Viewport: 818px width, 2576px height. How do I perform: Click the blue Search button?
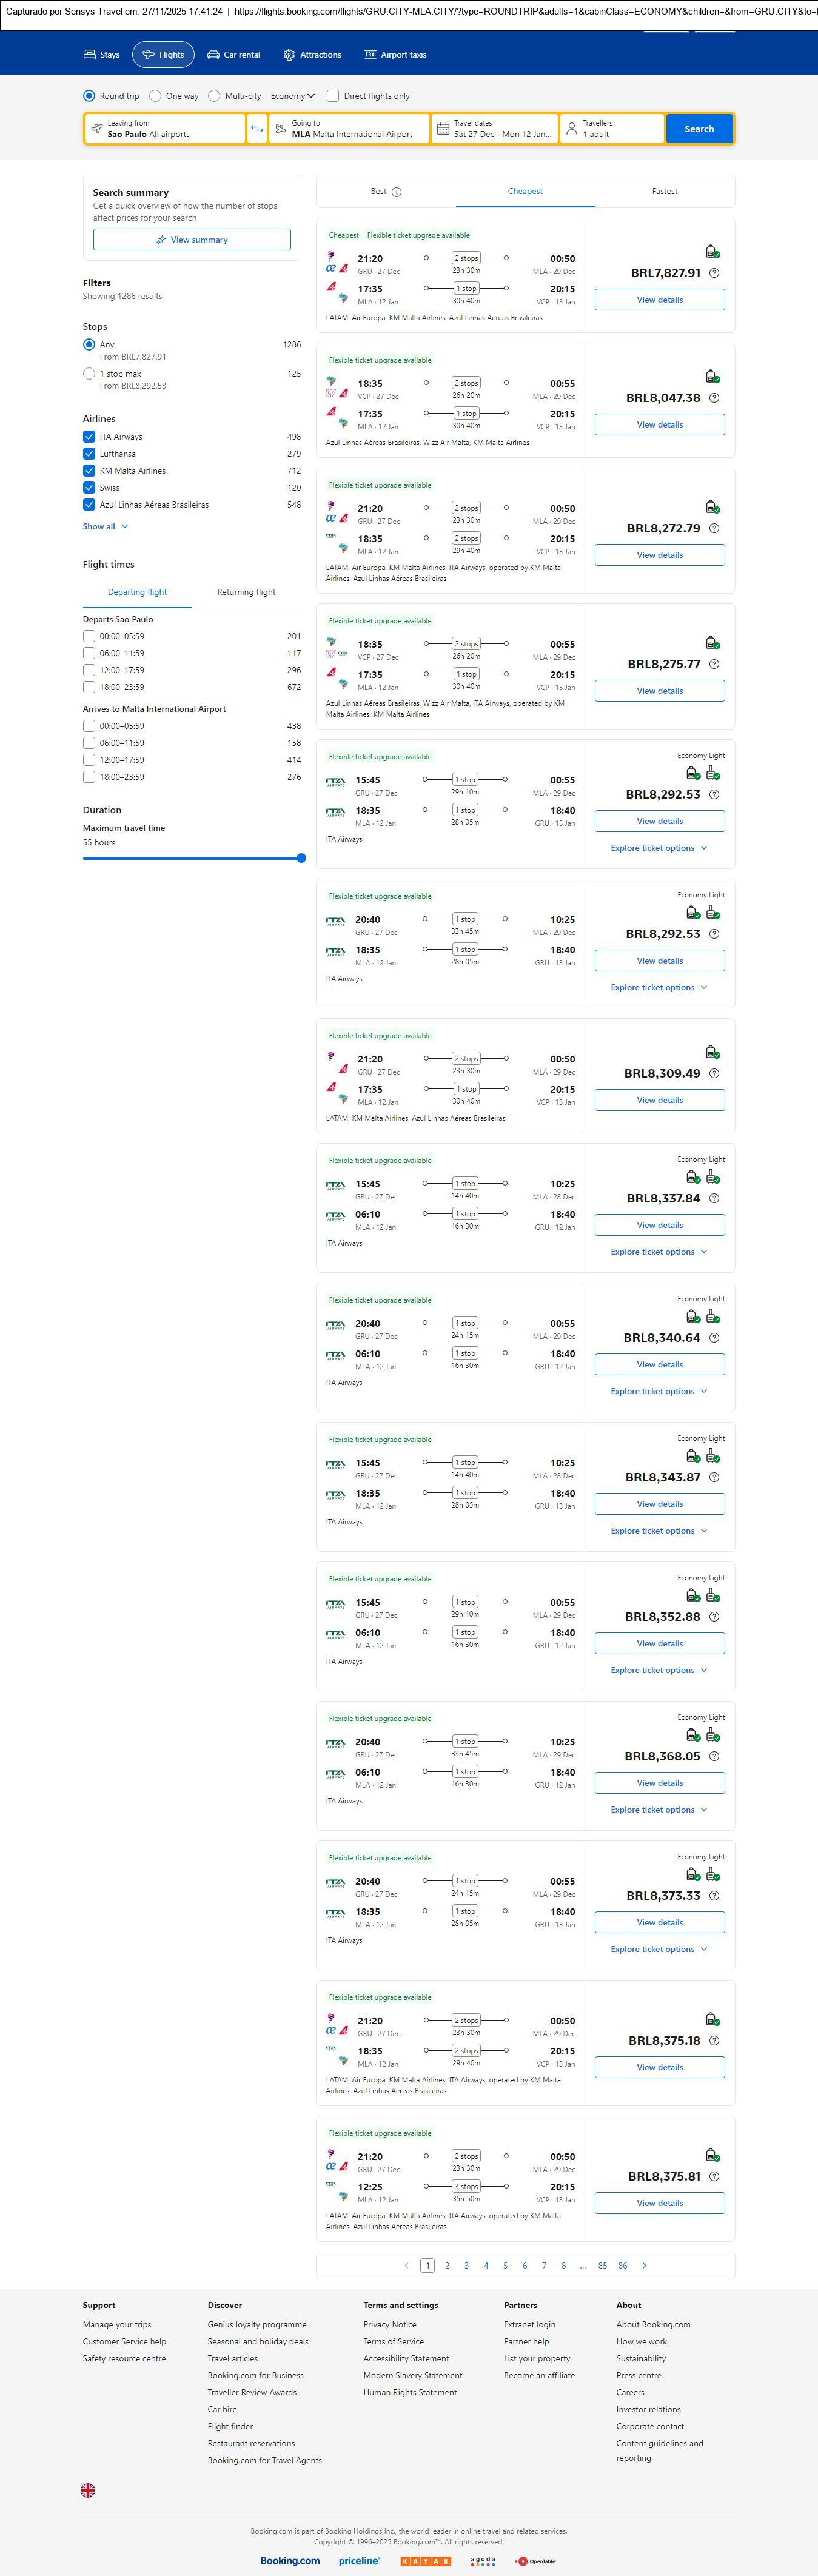tap(699, 129)
